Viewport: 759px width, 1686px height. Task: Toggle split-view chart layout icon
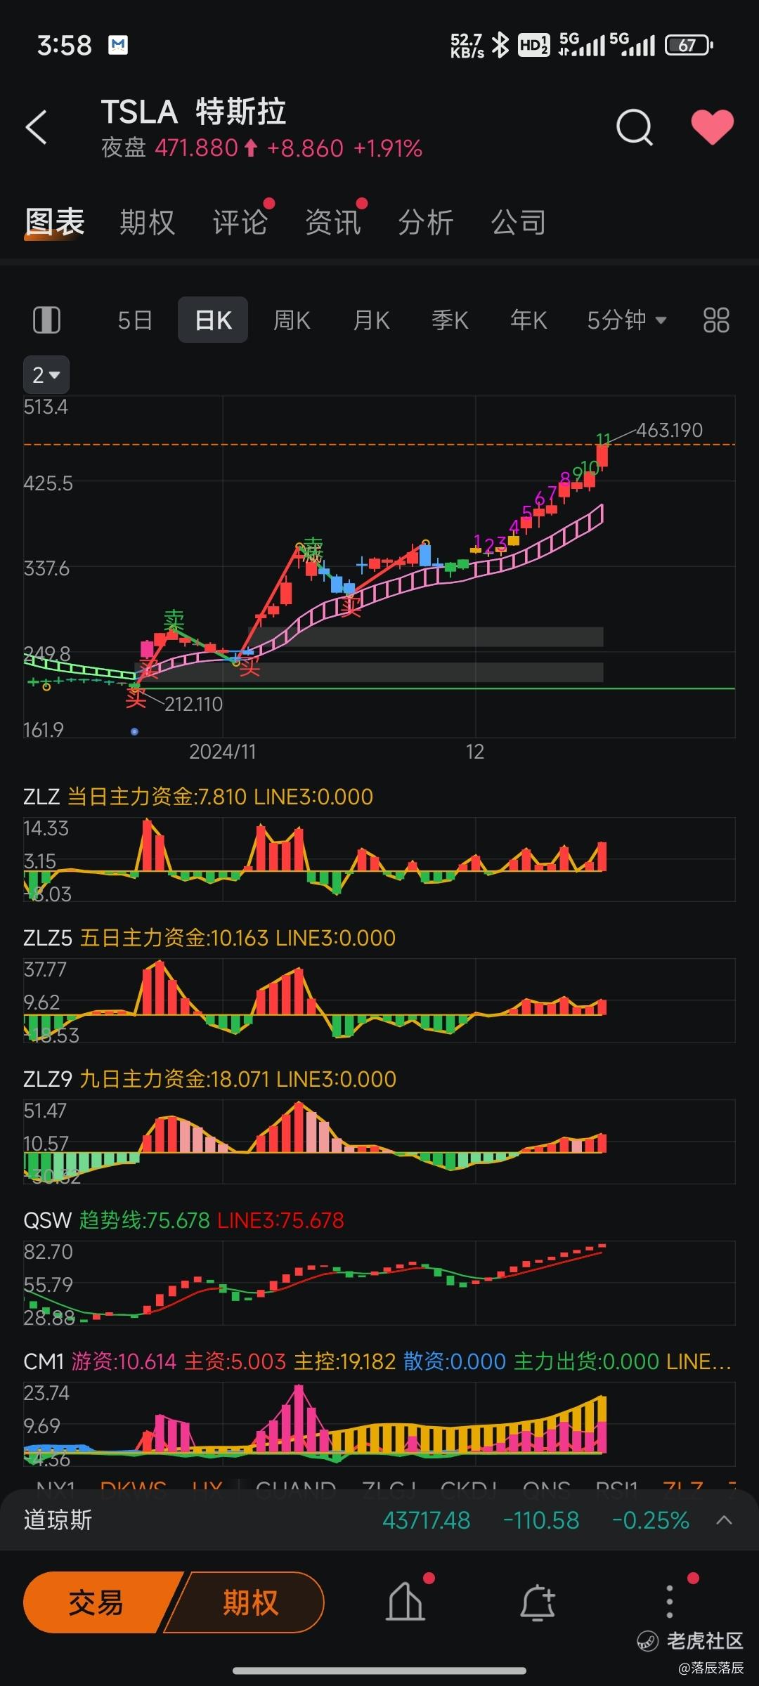46,320
